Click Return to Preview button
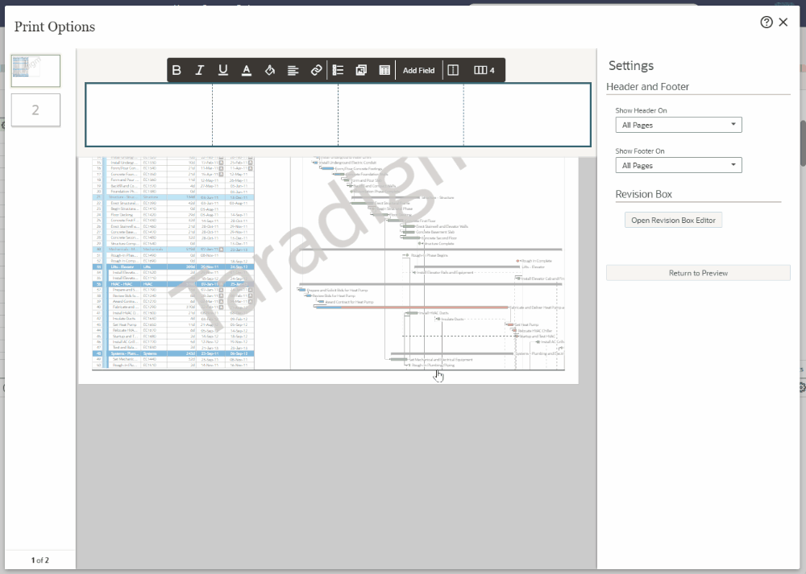Image resolution: width=806 pixels, height=574 pixels. (698, 273)
